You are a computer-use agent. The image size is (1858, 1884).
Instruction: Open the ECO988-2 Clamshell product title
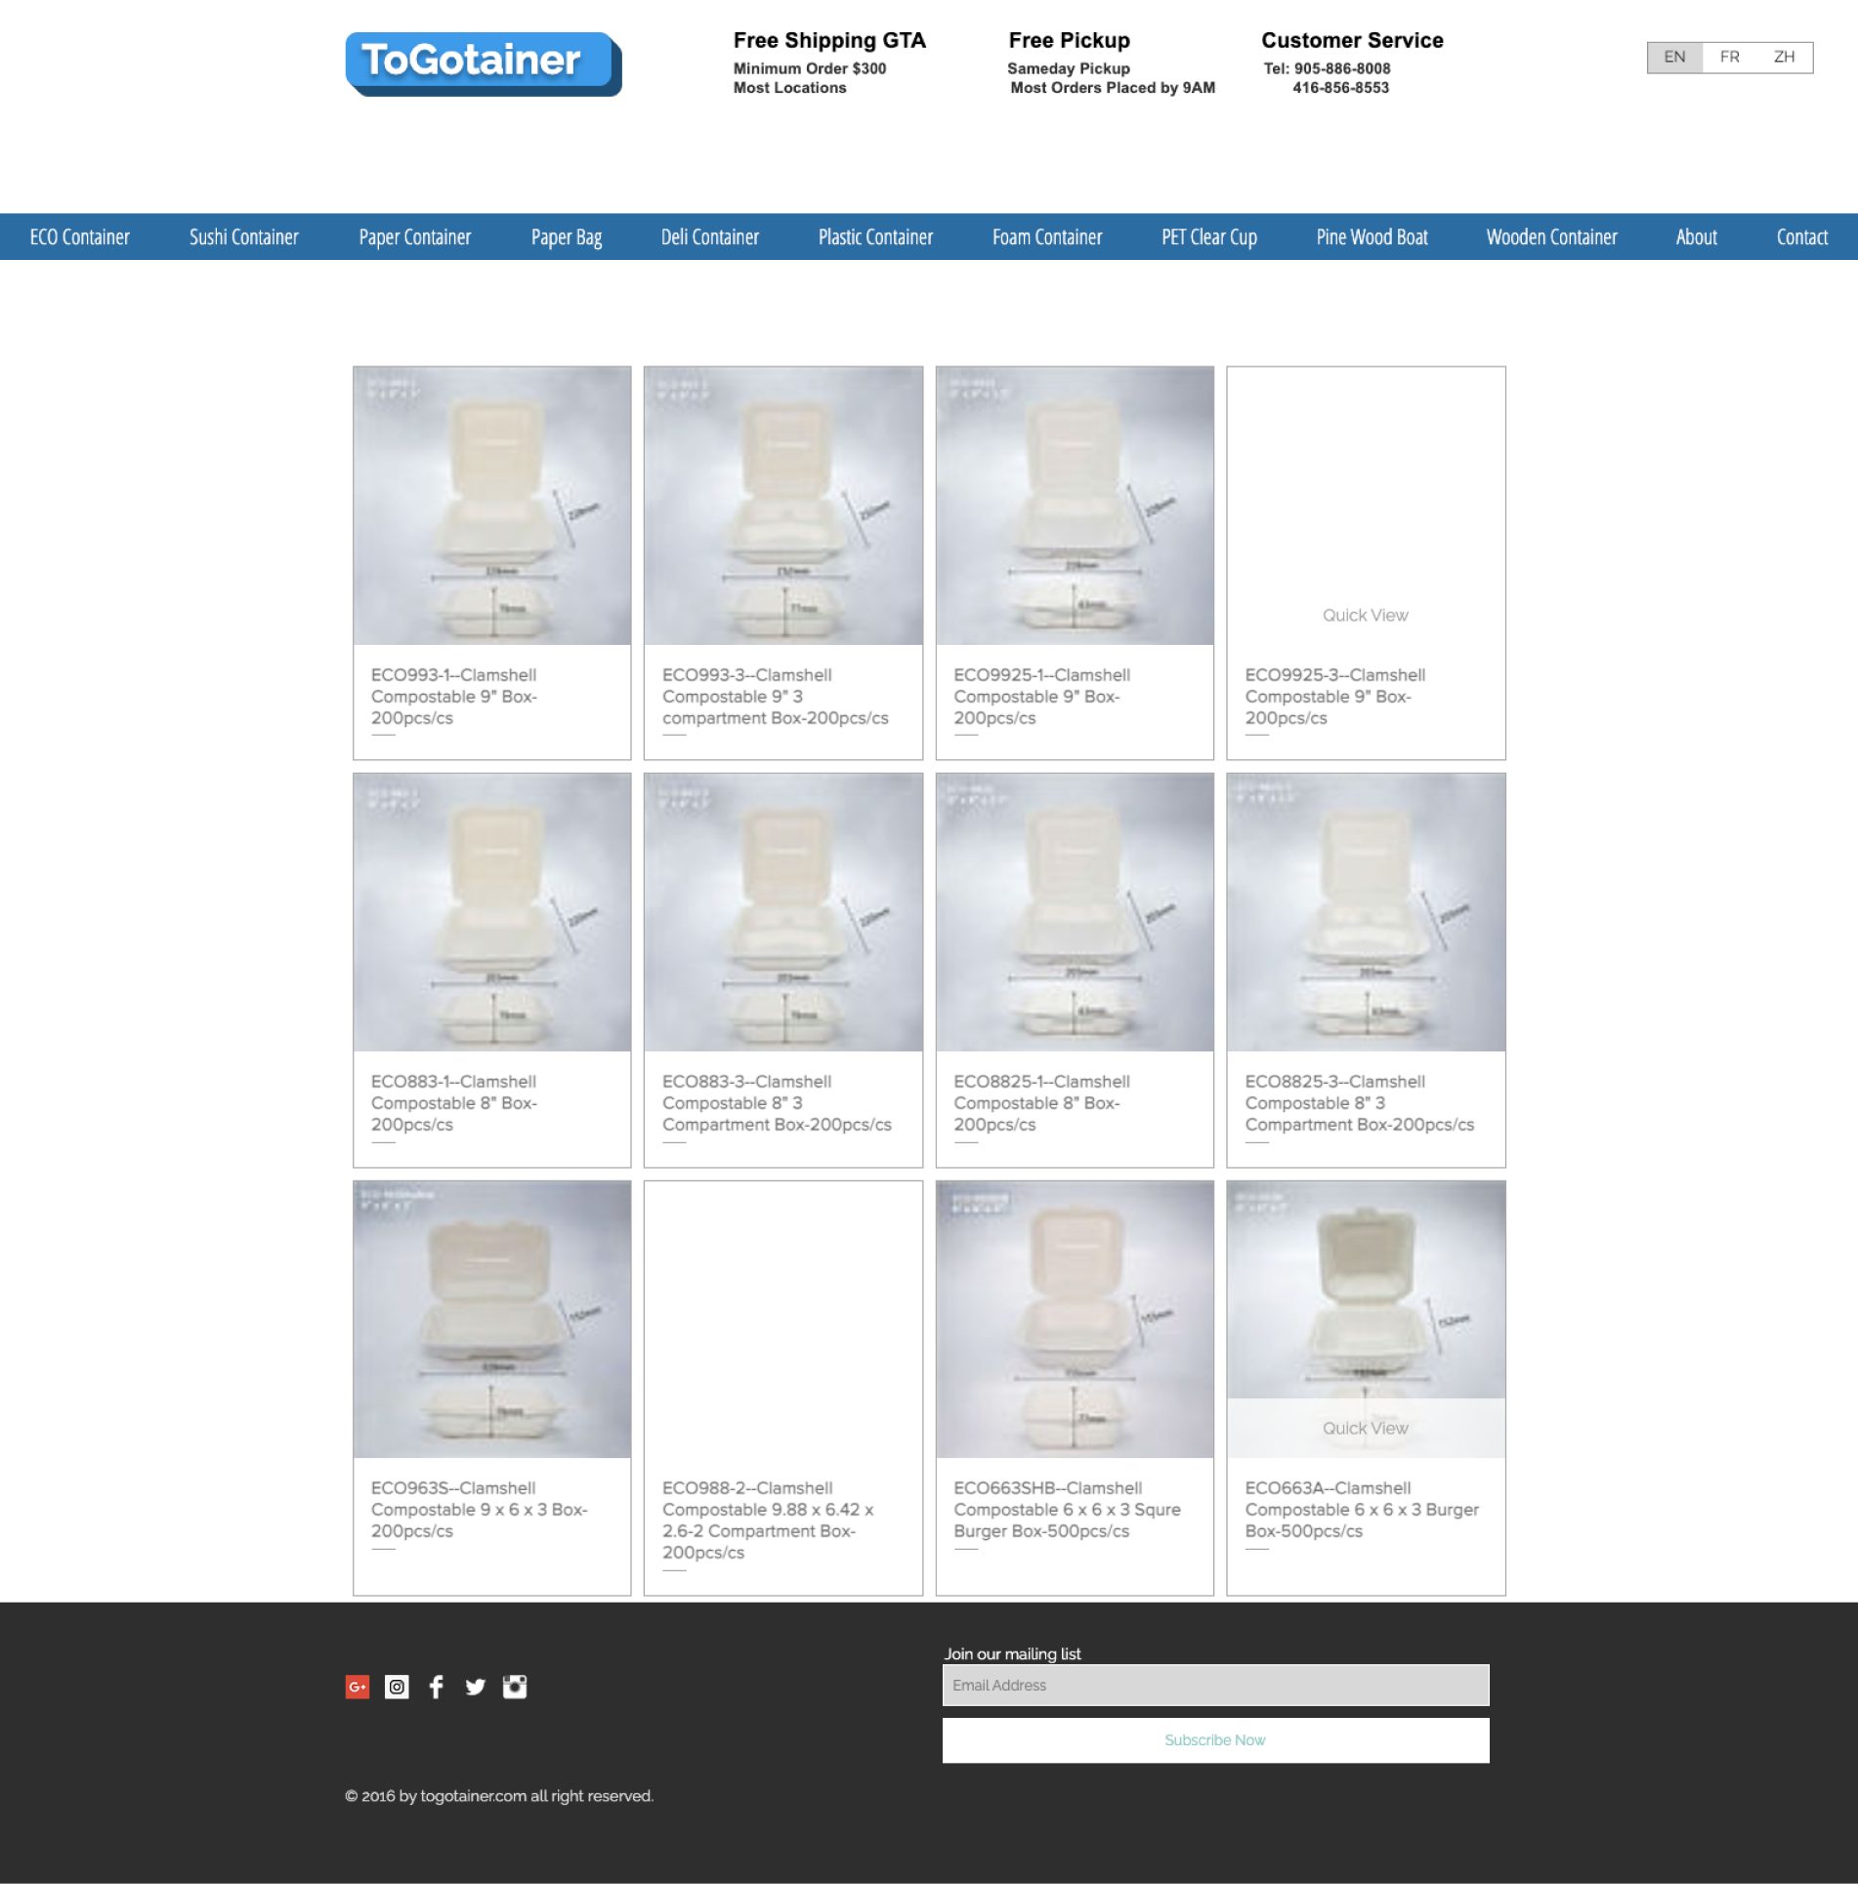coord(768,1520)
